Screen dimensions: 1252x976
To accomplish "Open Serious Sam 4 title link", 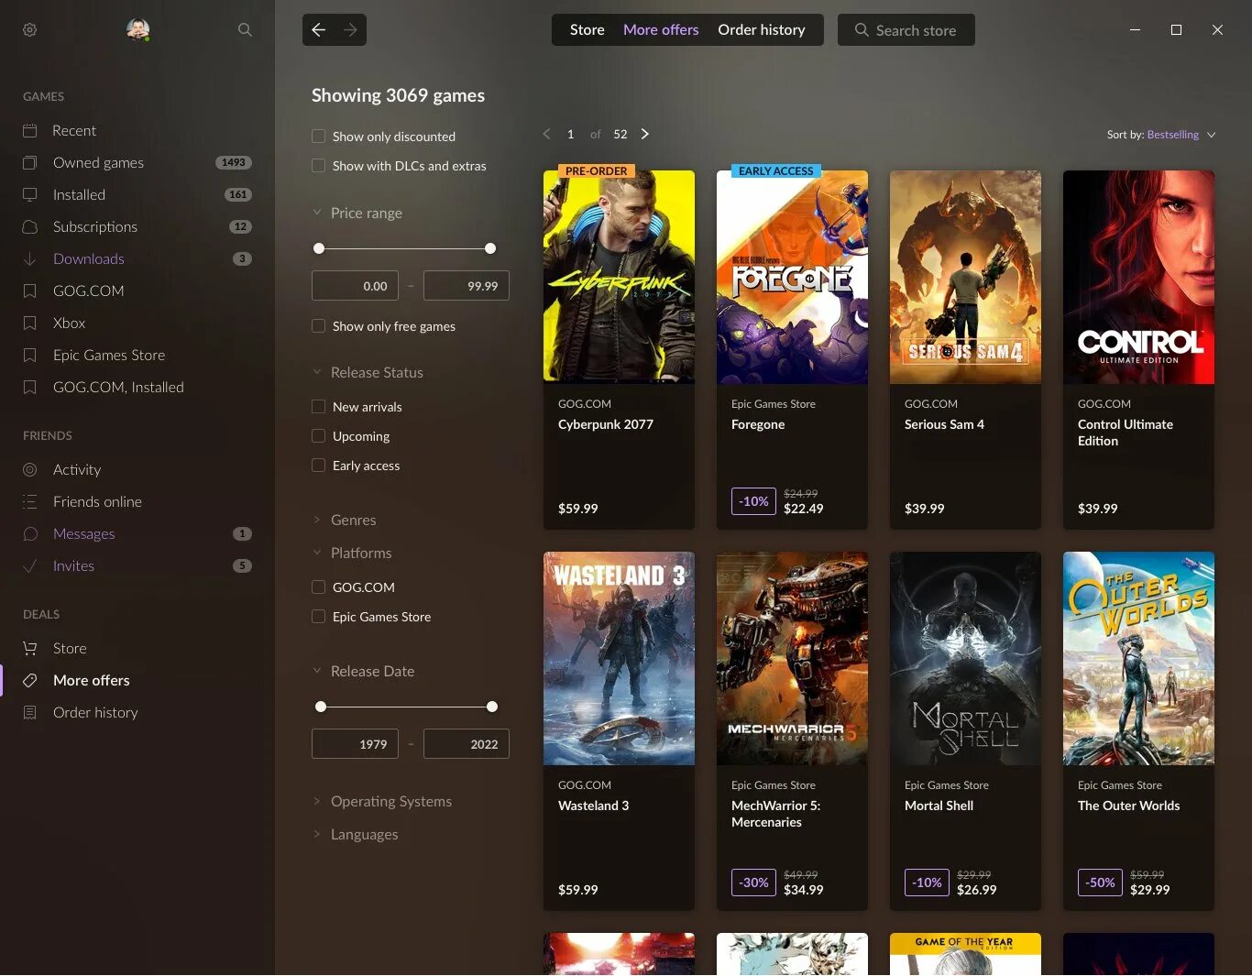I will click(x=944, y=424).
